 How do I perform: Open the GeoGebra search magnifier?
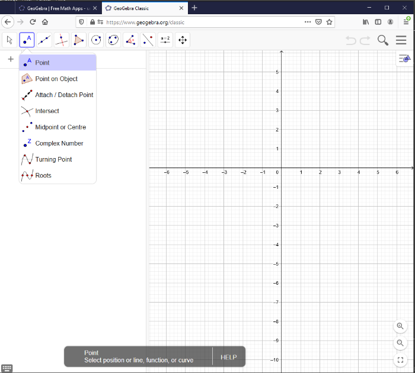click(x=383, y=40)
